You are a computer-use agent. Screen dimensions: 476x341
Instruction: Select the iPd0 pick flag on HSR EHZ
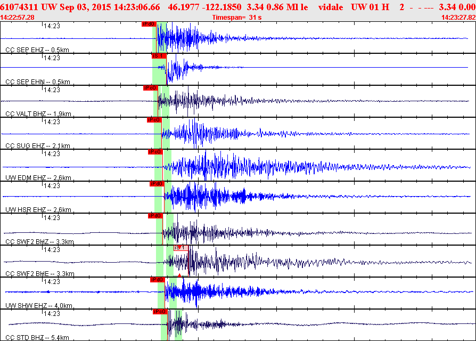coord(156,184)
